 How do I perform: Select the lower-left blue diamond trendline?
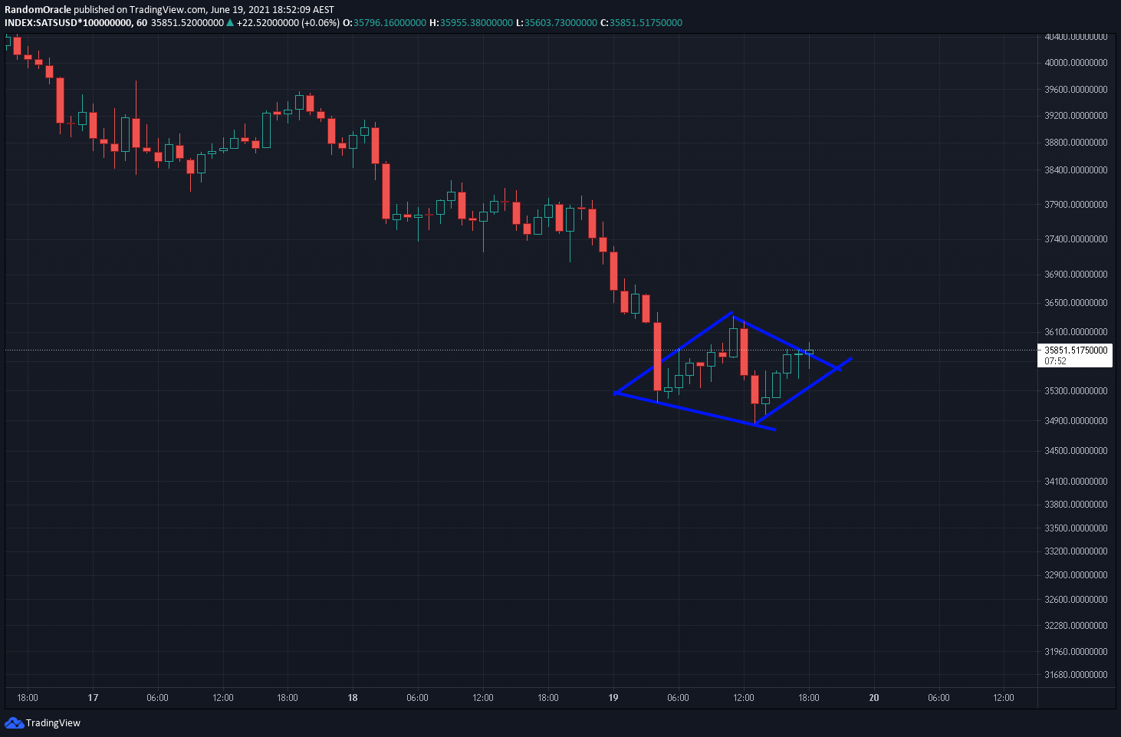point(695,411)
